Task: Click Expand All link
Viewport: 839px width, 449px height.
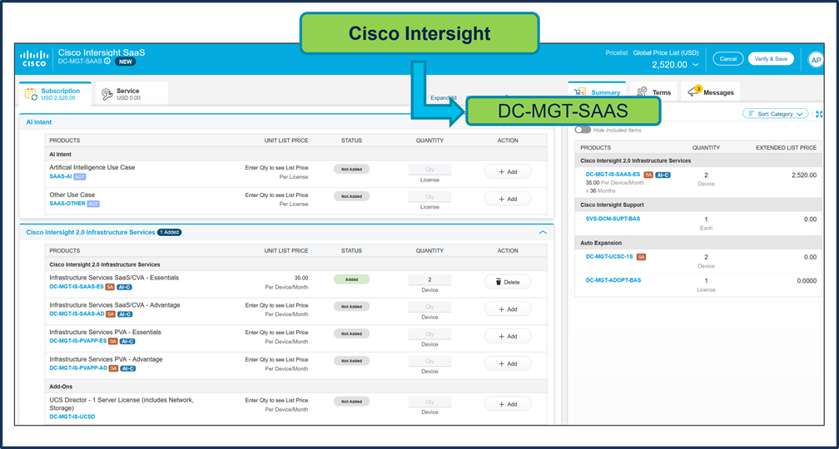Action: tap(444, 98)
